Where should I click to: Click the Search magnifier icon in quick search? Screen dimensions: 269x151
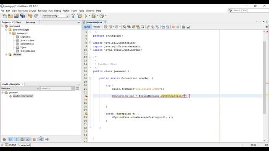click(x=230, y=10)
